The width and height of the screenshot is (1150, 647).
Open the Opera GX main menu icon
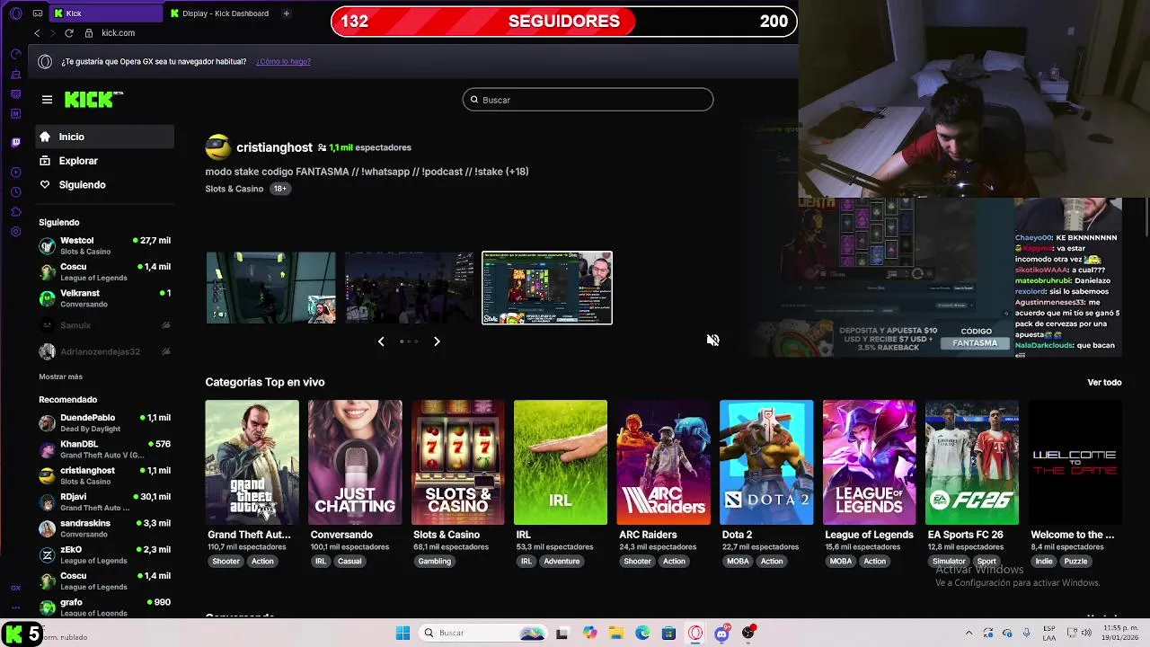15,13
